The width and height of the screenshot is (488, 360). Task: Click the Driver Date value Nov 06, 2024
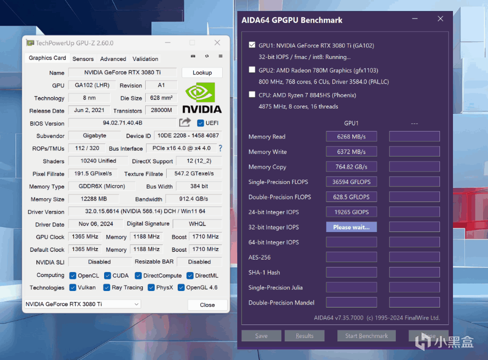(96, 224)
